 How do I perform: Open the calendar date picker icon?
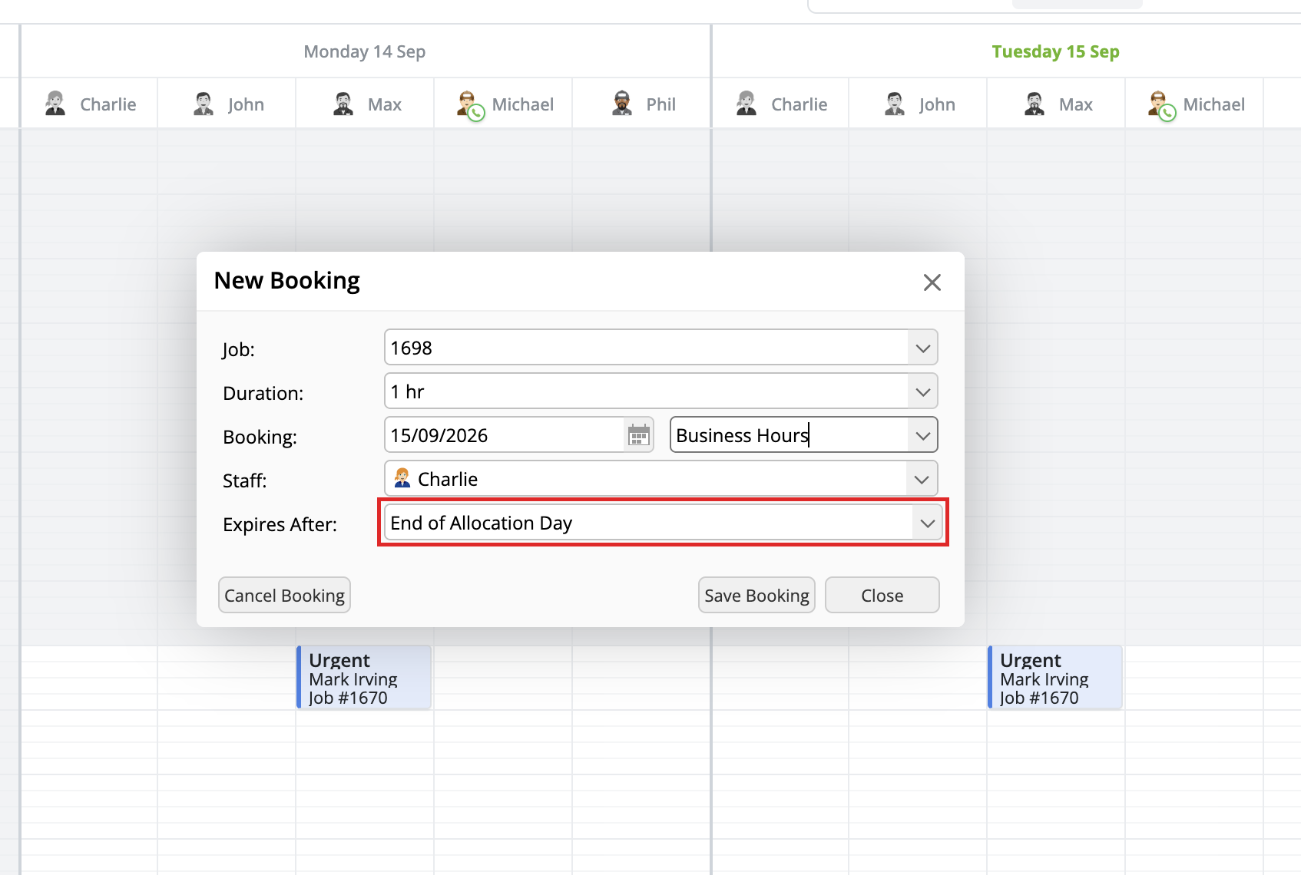(x=638, y=435)
